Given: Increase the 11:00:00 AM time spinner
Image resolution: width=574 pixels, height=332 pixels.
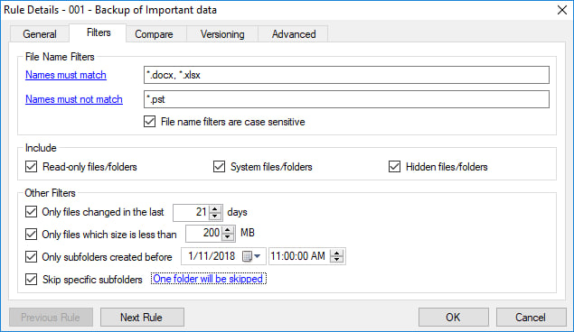Looking at the screenshot, I should tap(337, 253).
